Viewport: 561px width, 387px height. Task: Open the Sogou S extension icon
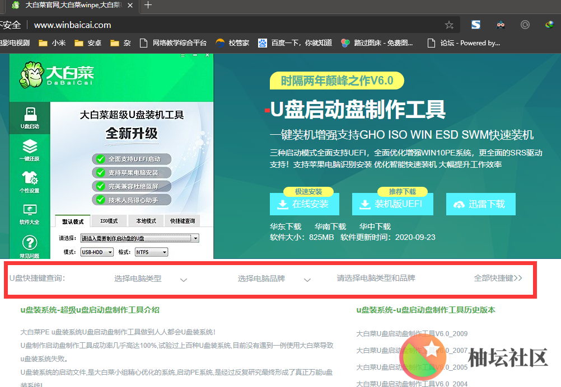coord(476,25)
